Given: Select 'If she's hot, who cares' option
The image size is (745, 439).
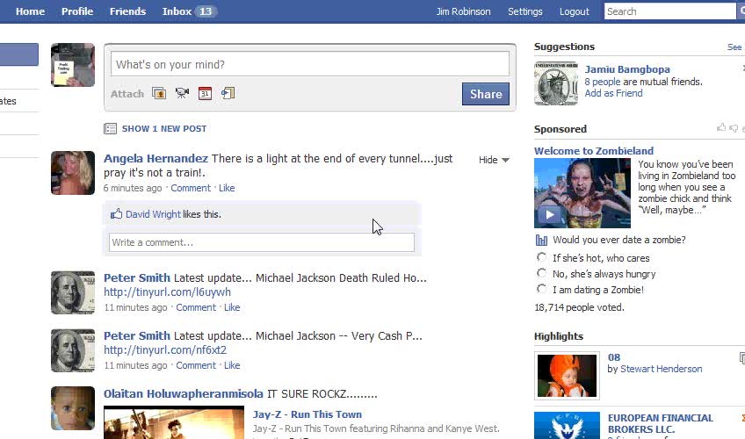Looking at the screenshot, I should tap(541, 257).
